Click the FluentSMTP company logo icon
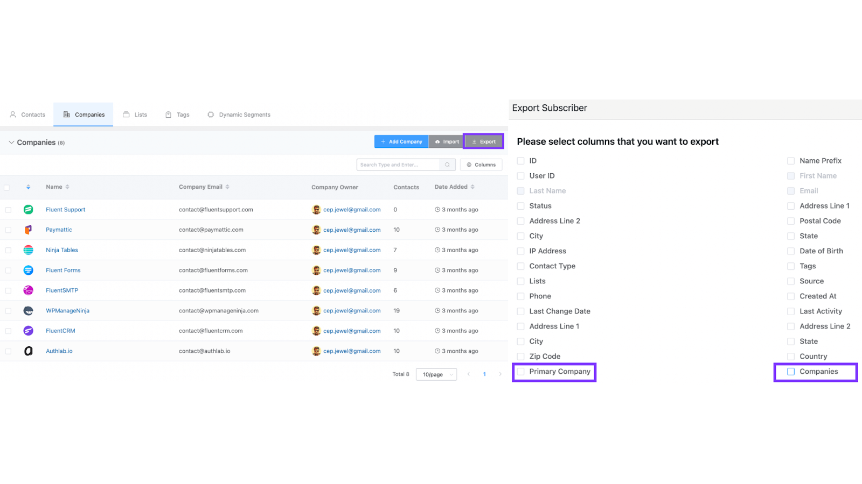 29,290
